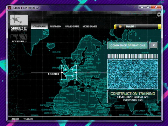
Task: Click Iceland on the map
Action: coord(51,45)
